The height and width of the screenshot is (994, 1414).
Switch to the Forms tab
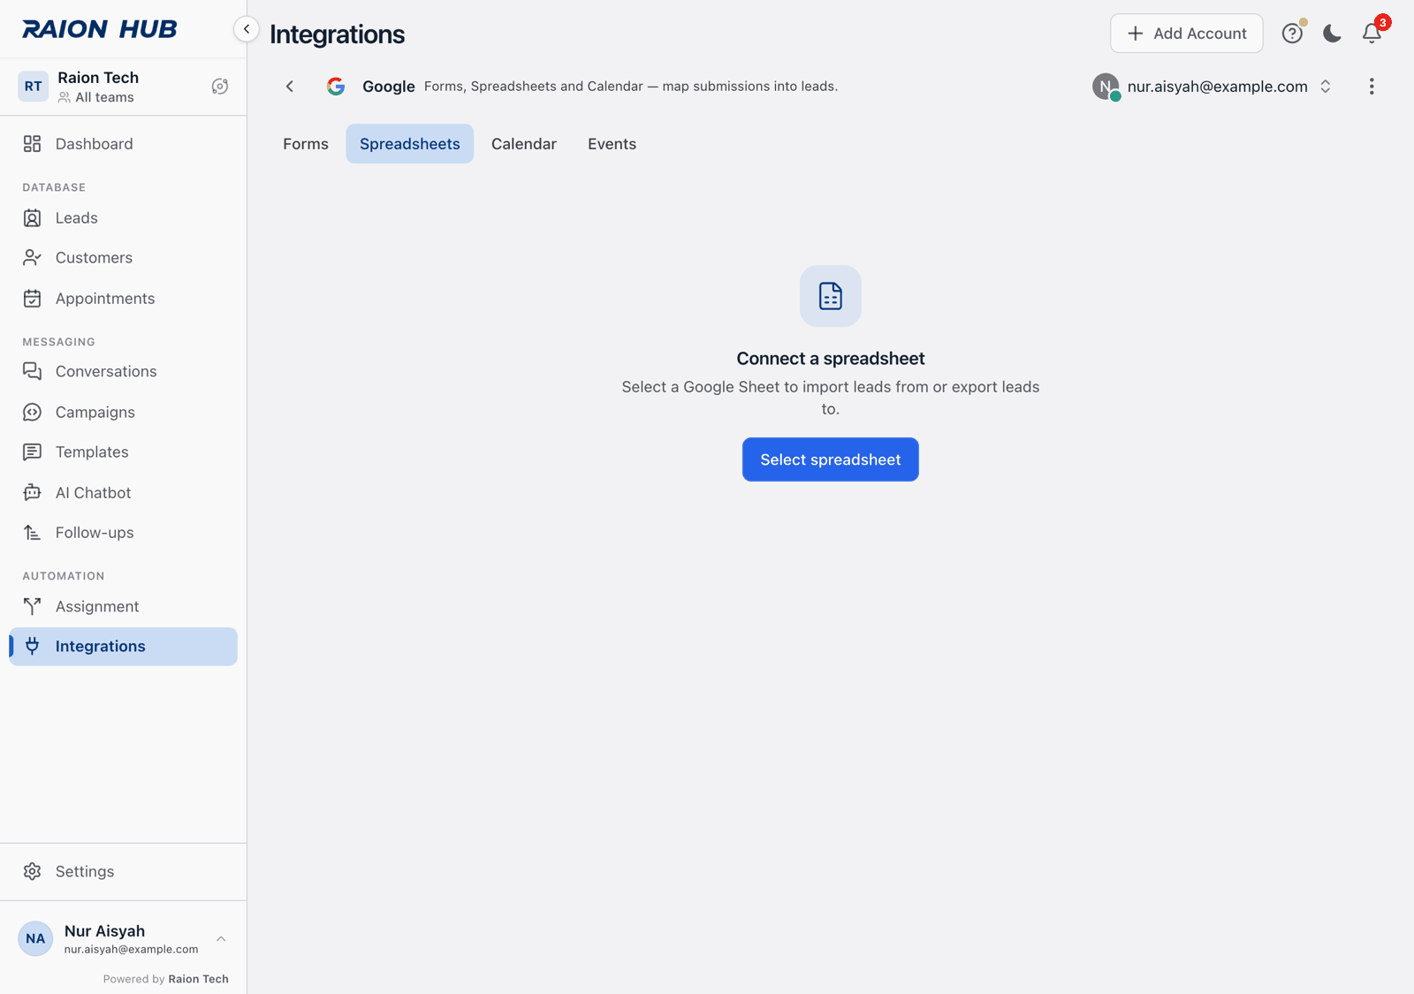pyautogui.click(x=306, y=144)
